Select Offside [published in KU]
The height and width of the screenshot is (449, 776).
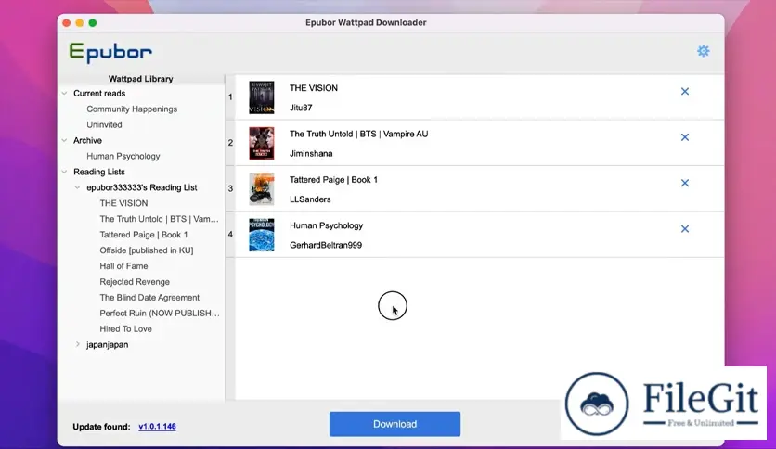pyautogui.click(x=147, y=250)
